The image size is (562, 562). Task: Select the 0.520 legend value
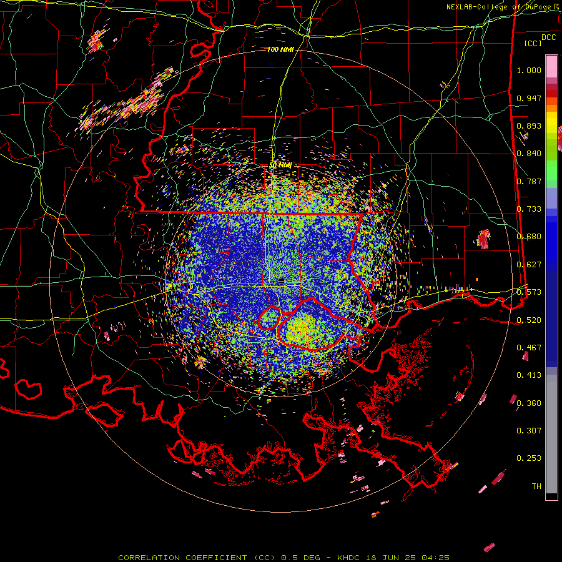click(x=529, y=320)
